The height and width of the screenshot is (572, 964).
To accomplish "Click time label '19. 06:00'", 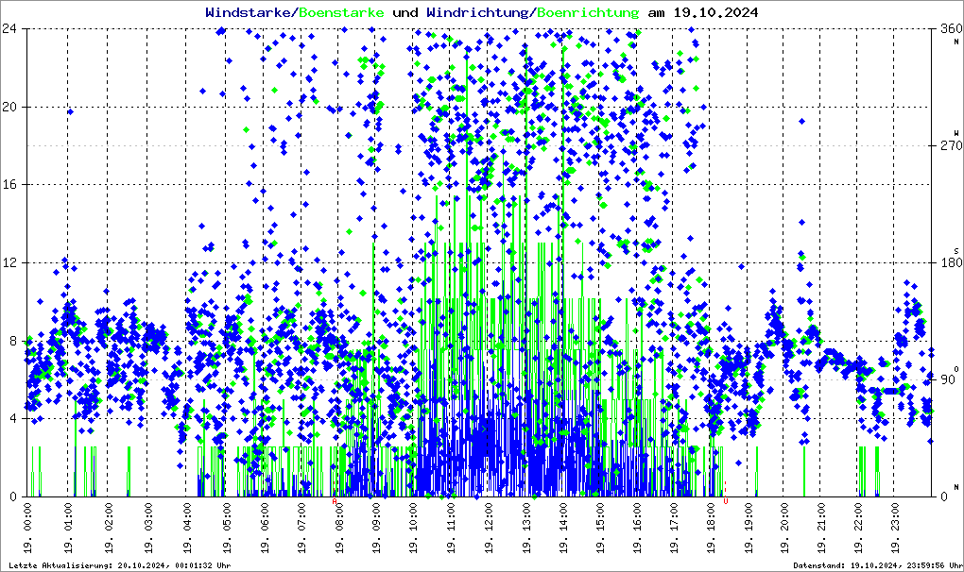I will [265, 528].
